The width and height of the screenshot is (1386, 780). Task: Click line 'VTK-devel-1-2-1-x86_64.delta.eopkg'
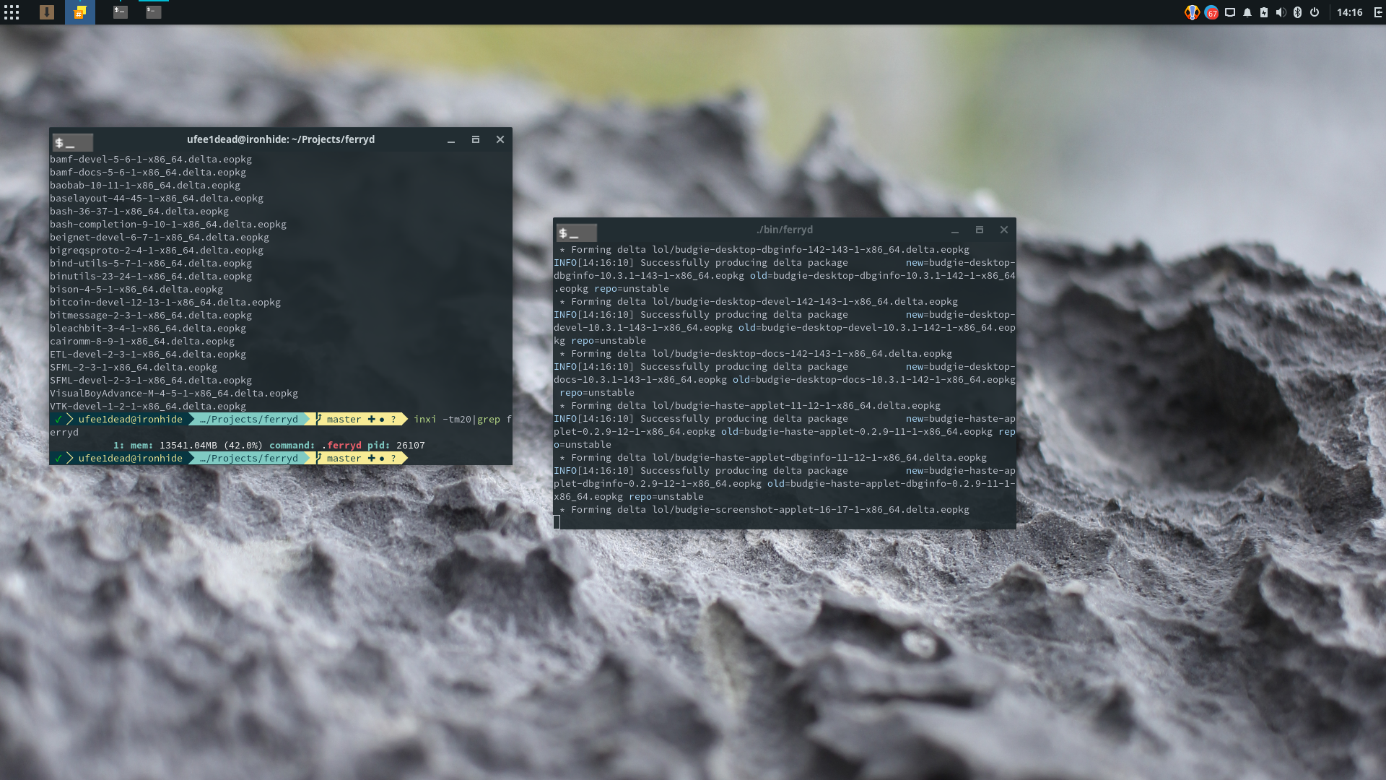148,407
